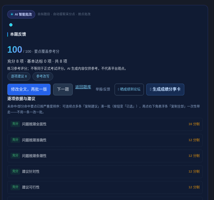
Task: Click icon in 晒成绩到论坛 button
Action: (x=118, y=89)
